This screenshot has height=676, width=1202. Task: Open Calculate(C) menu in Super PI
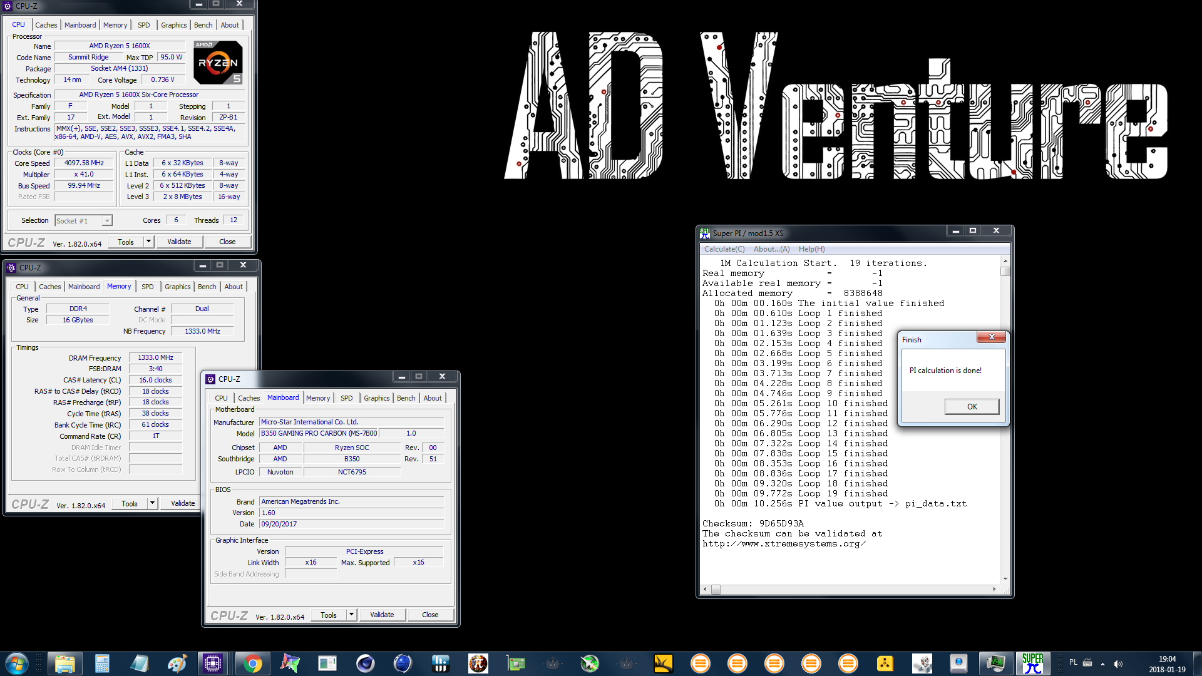click(724, 249)
